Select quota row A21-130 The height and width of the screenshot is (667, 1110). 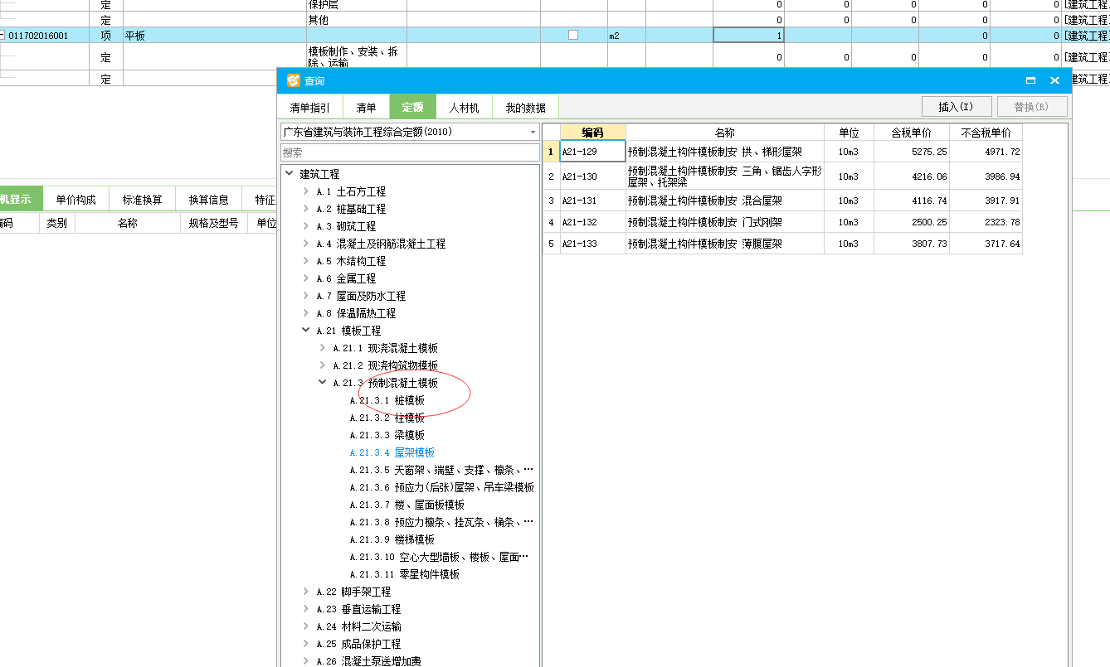[x=782, y=176]
